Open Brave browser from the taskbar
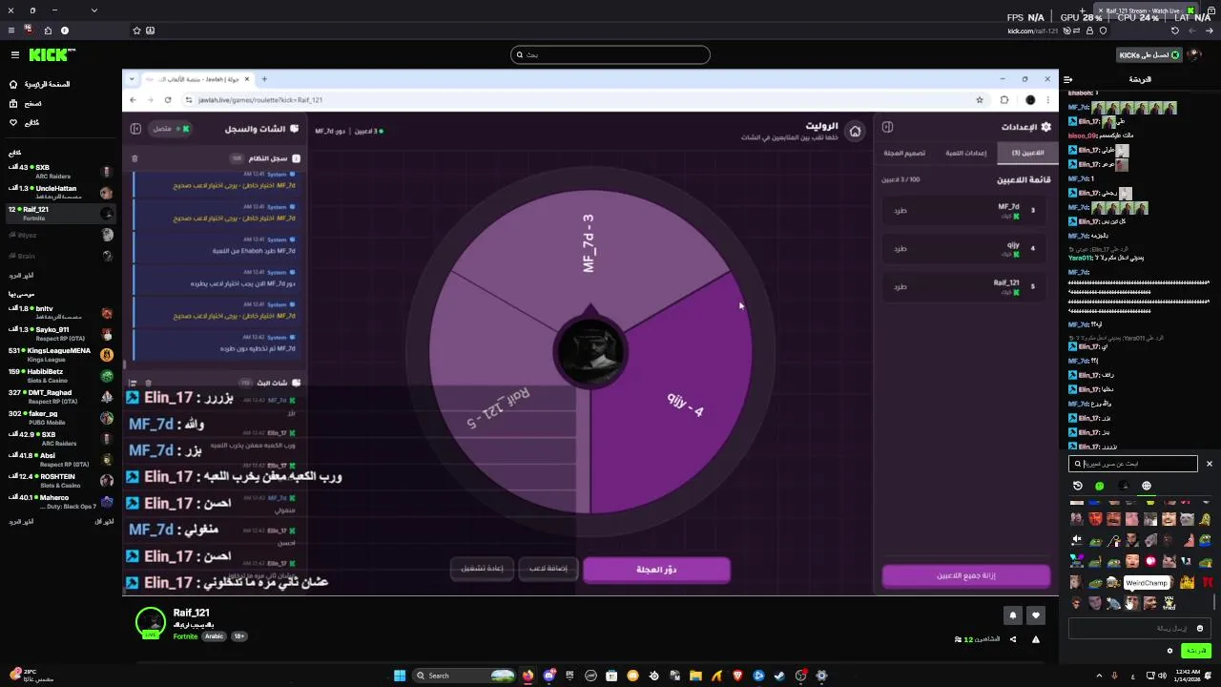Screen dimensions: 1221x687 click(x=737, y=676)
